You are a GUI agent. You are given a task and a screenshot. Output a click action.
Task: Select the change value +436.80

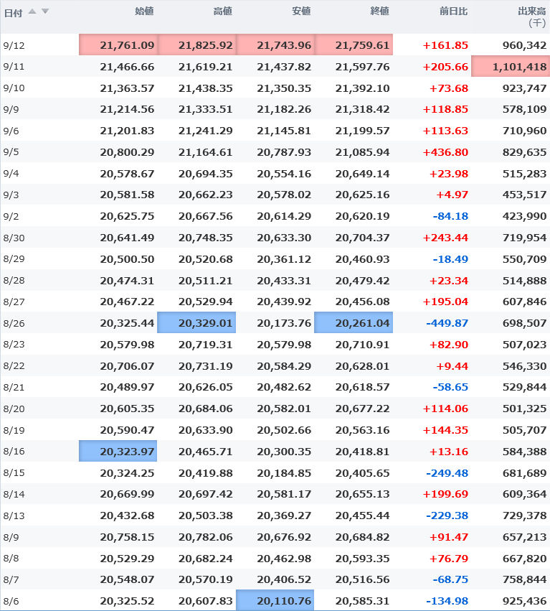tap(445, 152)
